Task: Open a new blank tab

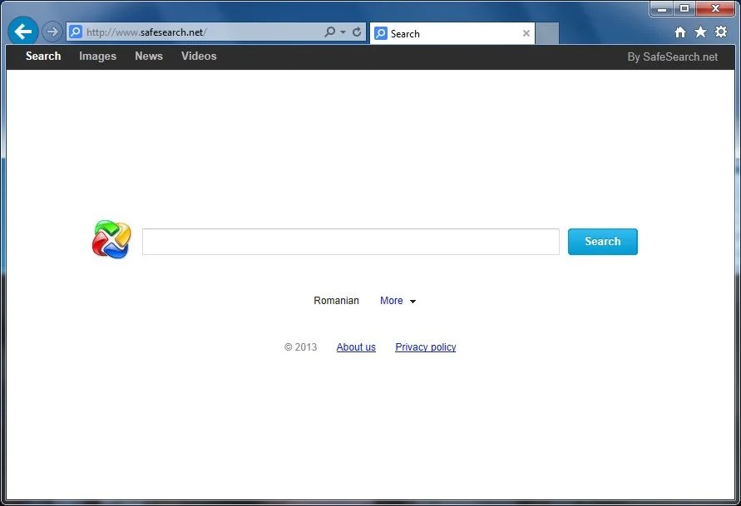Action: point(547,33)
